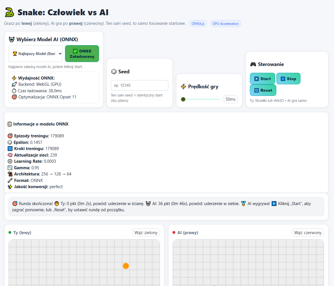This screenshot has height=286, width=334.
Task: Click the Wąż: zielony label
Action: click(146, 233)
